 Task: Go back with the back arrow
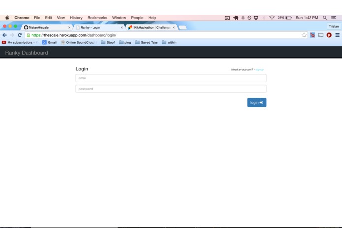(5, 35)
